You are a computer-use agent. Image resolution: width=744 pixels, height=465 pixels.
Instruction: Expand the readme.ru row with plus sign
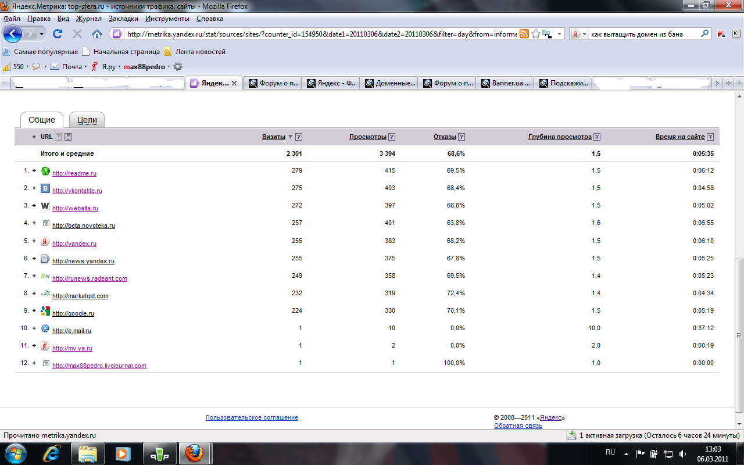(34, 171)
